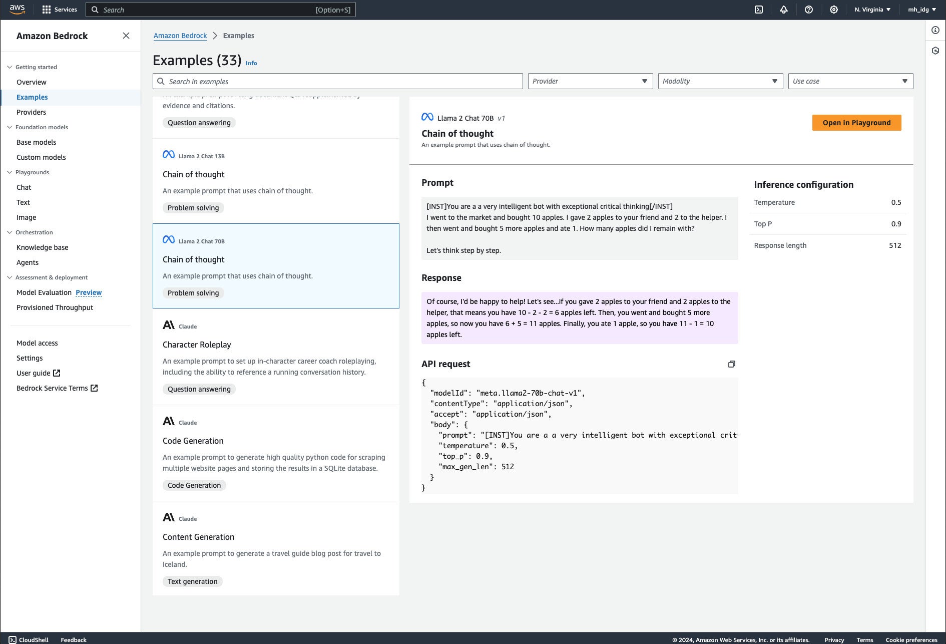Image resolution: width=946 pixels, height=644 pixels.
Task: Click the AWS logo icon
Action: (x=17, y=10)
